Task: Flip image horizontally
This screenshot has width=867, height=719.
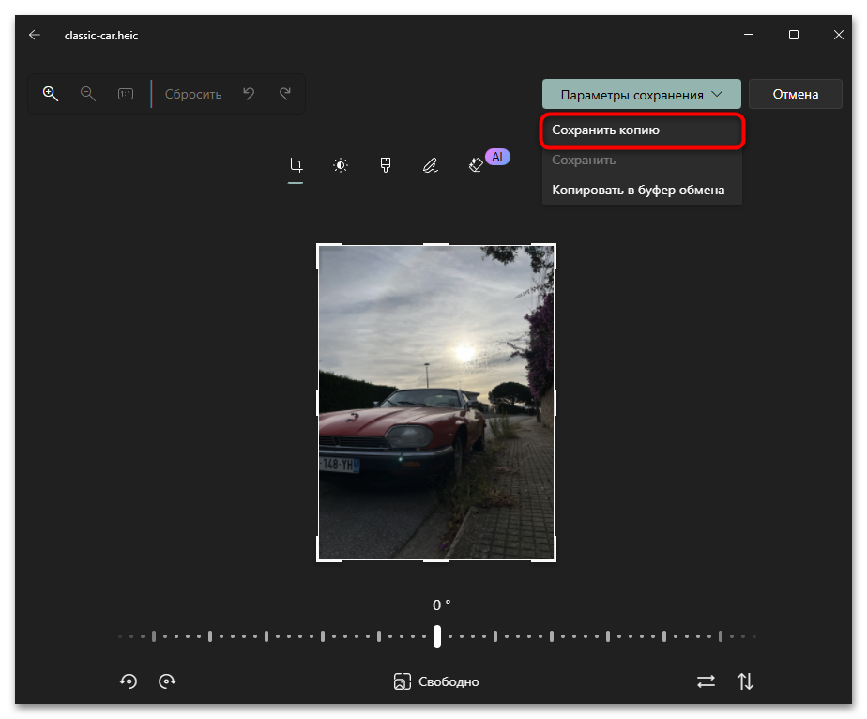Action: [706, 681]
